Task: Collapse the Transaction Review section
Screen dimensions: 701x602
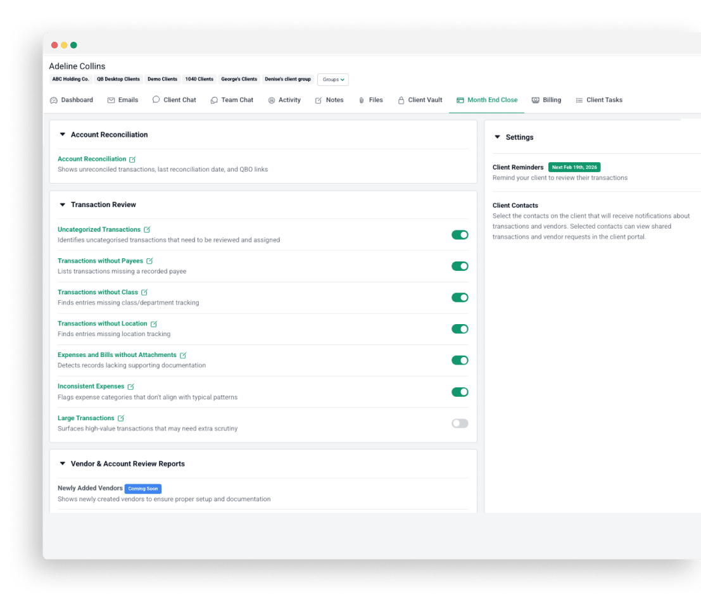Action: (x=62, y=204)
